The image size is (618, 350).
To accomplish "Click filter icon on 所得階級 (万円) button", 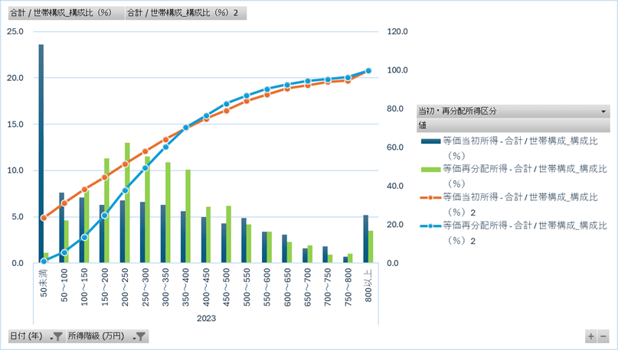I will coord(140,336).
